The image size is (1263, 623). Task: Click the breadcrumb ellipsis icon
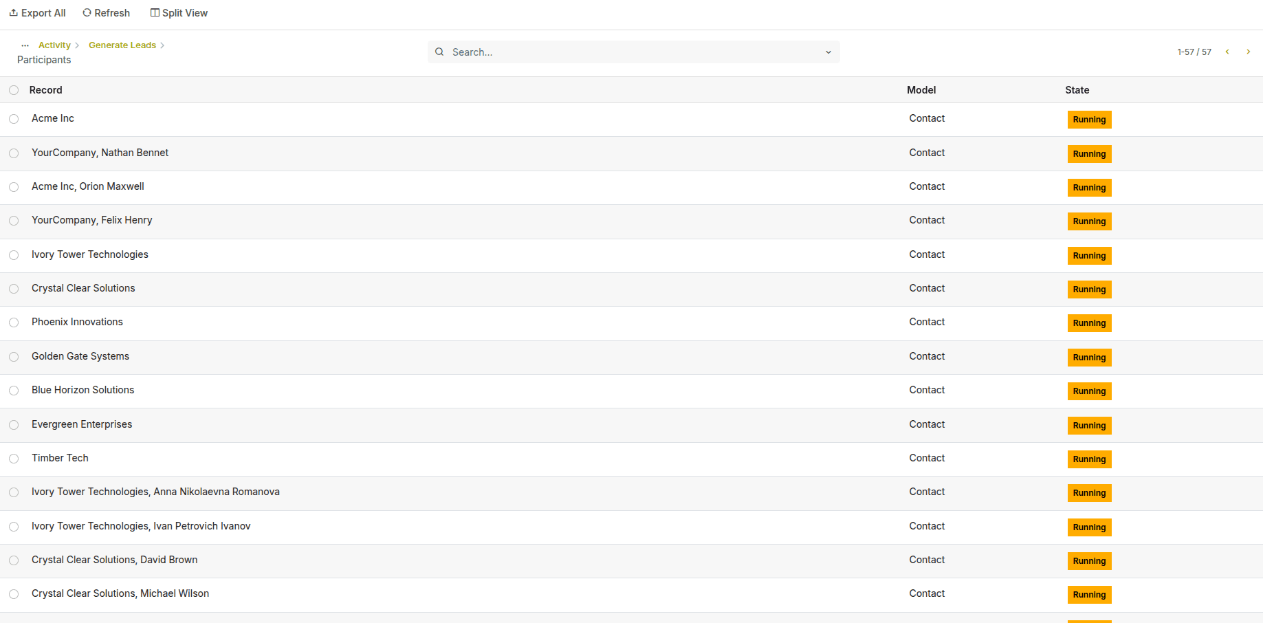click(25, 45)
